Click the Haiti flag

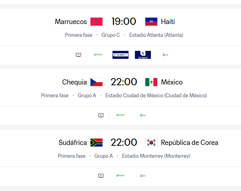pos(151,22)
